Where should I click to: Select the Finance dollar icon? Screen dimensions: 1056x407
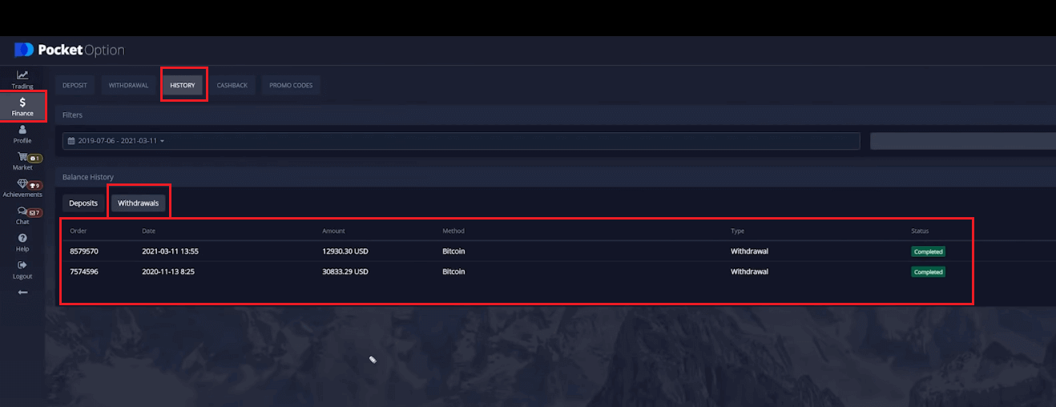tap(22, 103)
